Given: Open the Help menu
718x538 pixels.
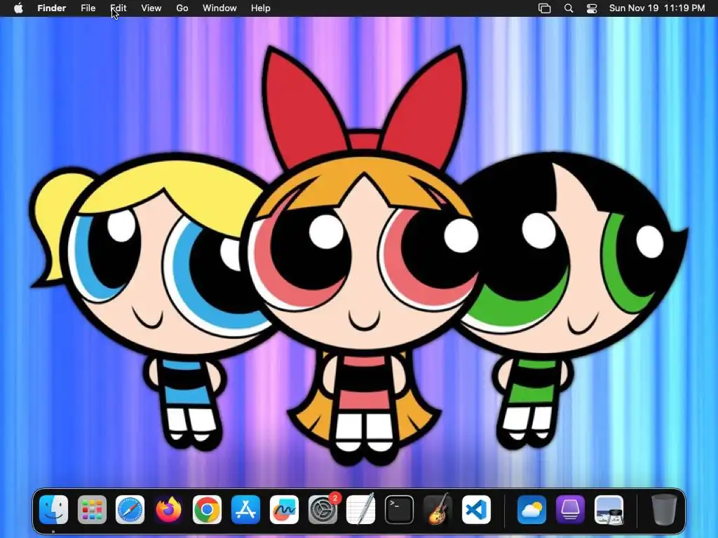Looking at the screenshot, I should point(261,8).
